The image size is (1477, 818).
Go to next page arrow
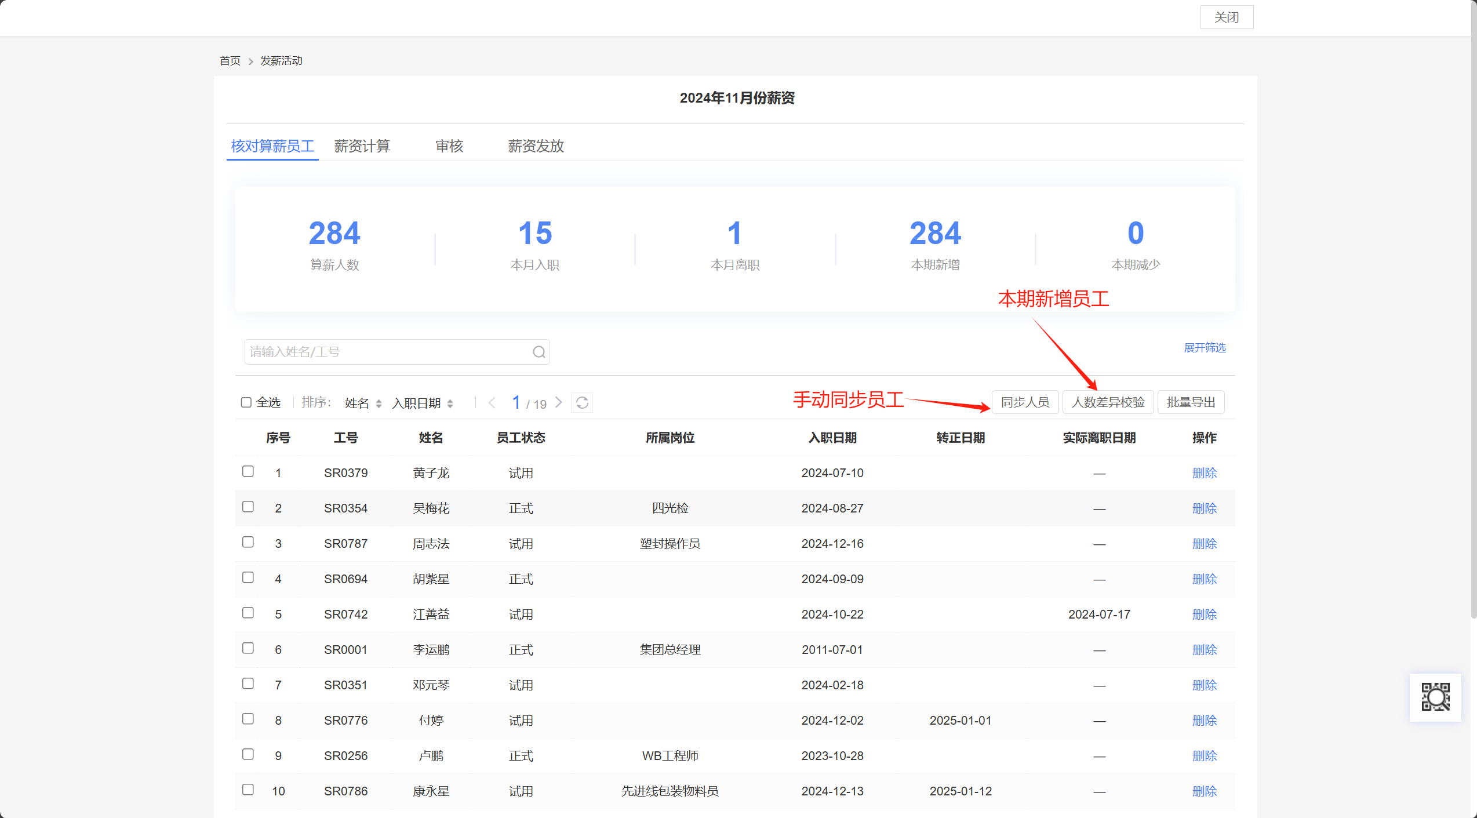coord(559,402)
